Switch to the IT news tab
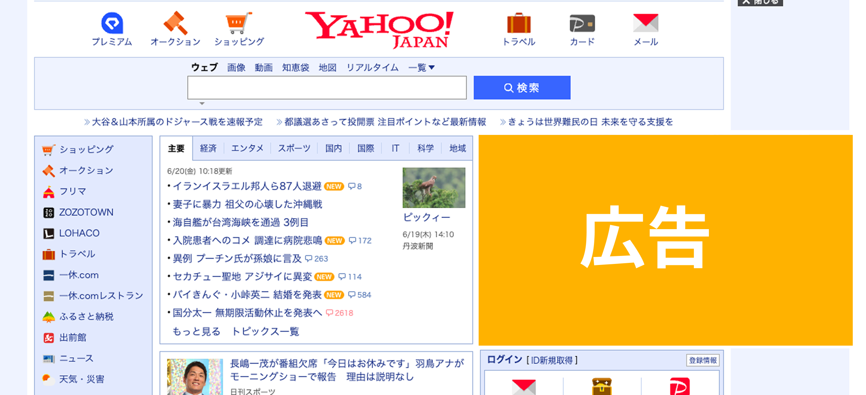866x395 pixels. (395, 148)
